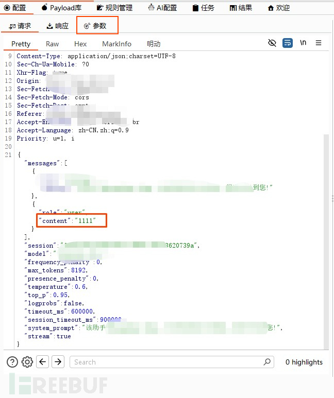The width and height of the screenshot is (334, 398).
Task: Open the AI配置 tab
Action: (x=162, y=8)
